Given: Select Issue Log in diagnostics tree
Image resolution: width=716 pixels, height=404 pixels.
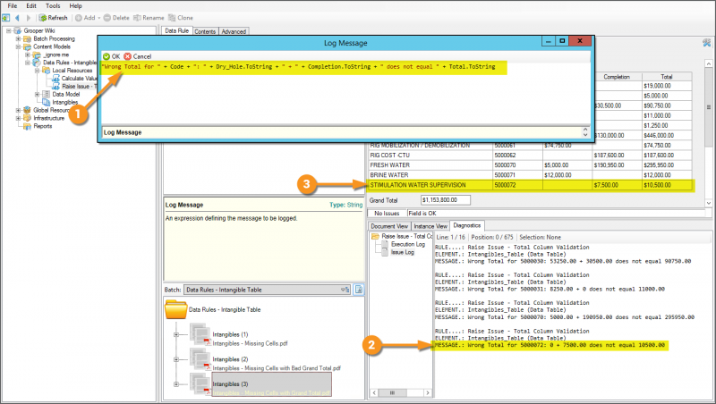Looking at the screenshot, I should (x=402, y=253).
